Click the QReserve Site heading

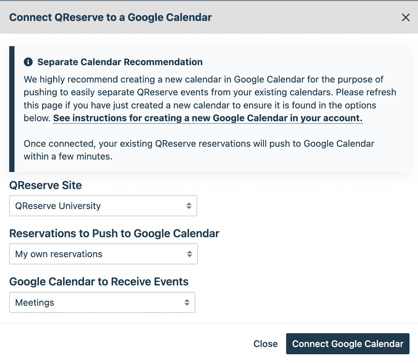tap(46, 185)
